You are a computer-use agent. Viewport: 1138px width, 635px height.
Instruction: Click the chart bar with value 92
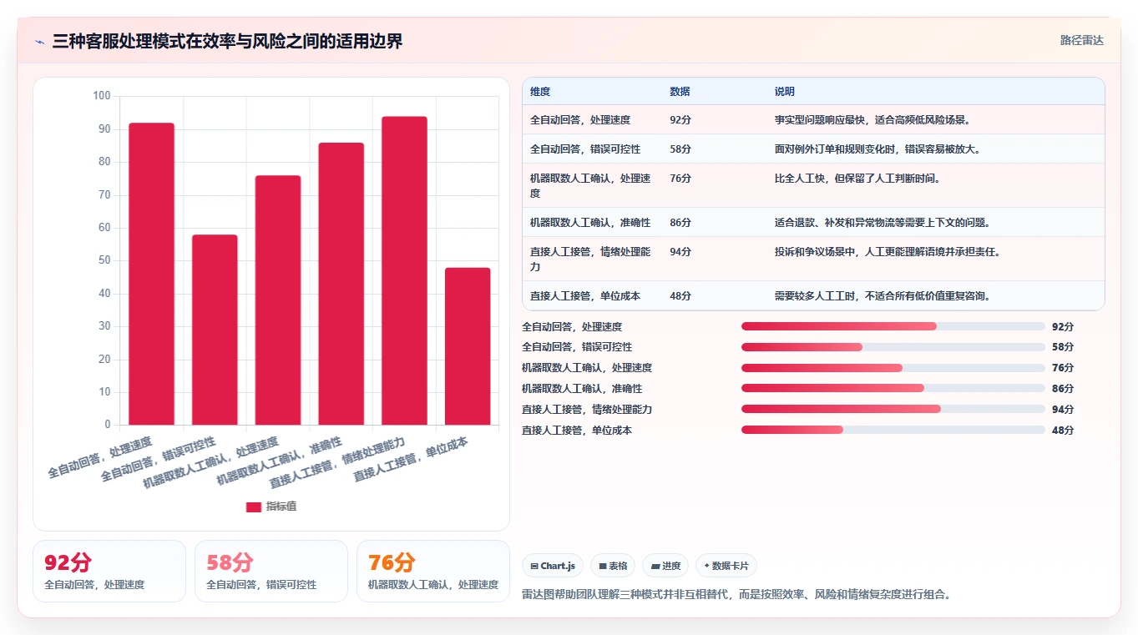click(151, 274)
